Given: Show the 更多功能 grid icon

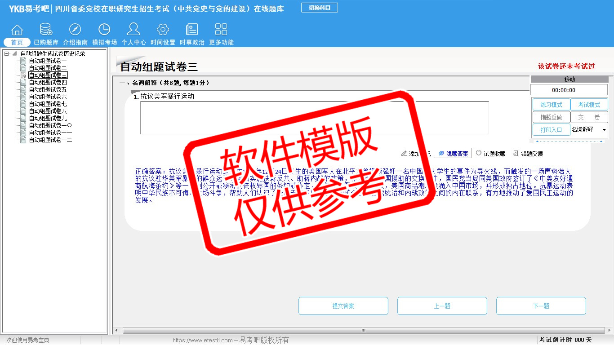Looking at the screenshot, I should pyautogui.click(x=221, y=30).
